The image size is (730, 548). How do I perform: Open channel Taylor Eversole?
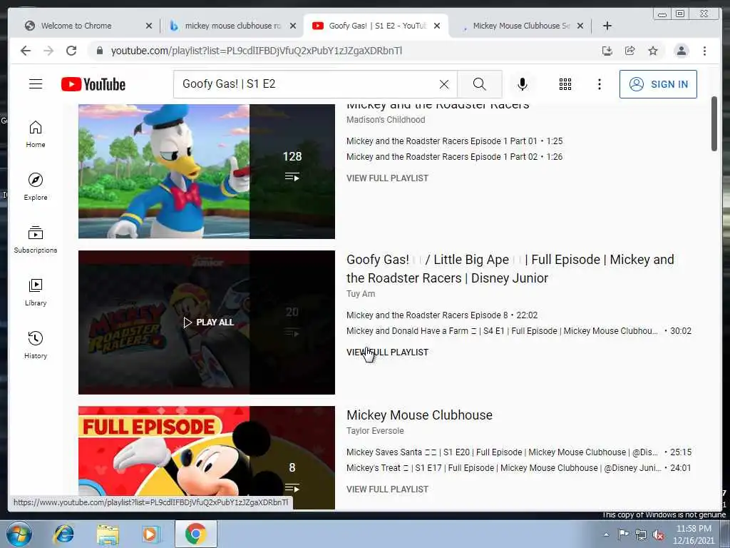(375, 431)
